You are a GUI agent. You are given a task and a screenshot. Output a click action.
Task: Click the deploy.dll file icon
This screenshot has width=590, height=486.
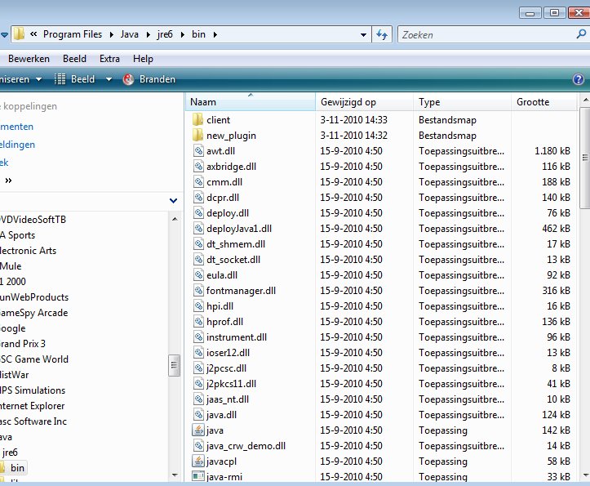(198, 213)
